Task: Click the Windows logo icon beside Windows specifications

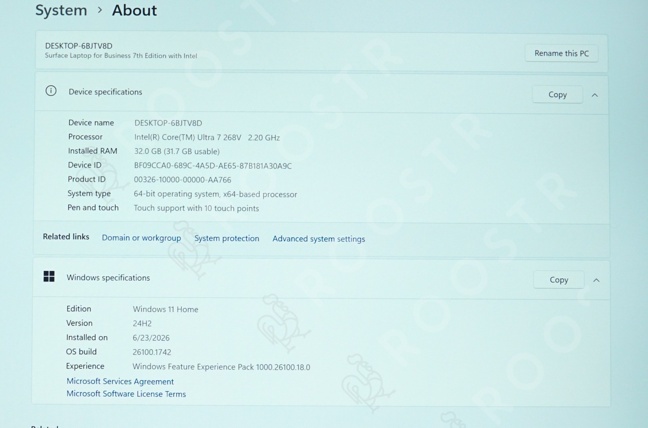Action: coord(49,276)
